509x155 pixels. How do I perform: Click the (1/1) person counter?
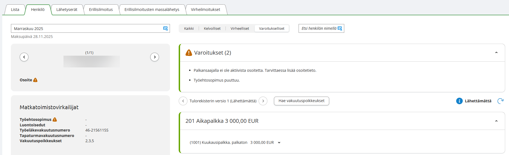pos(89,53)
